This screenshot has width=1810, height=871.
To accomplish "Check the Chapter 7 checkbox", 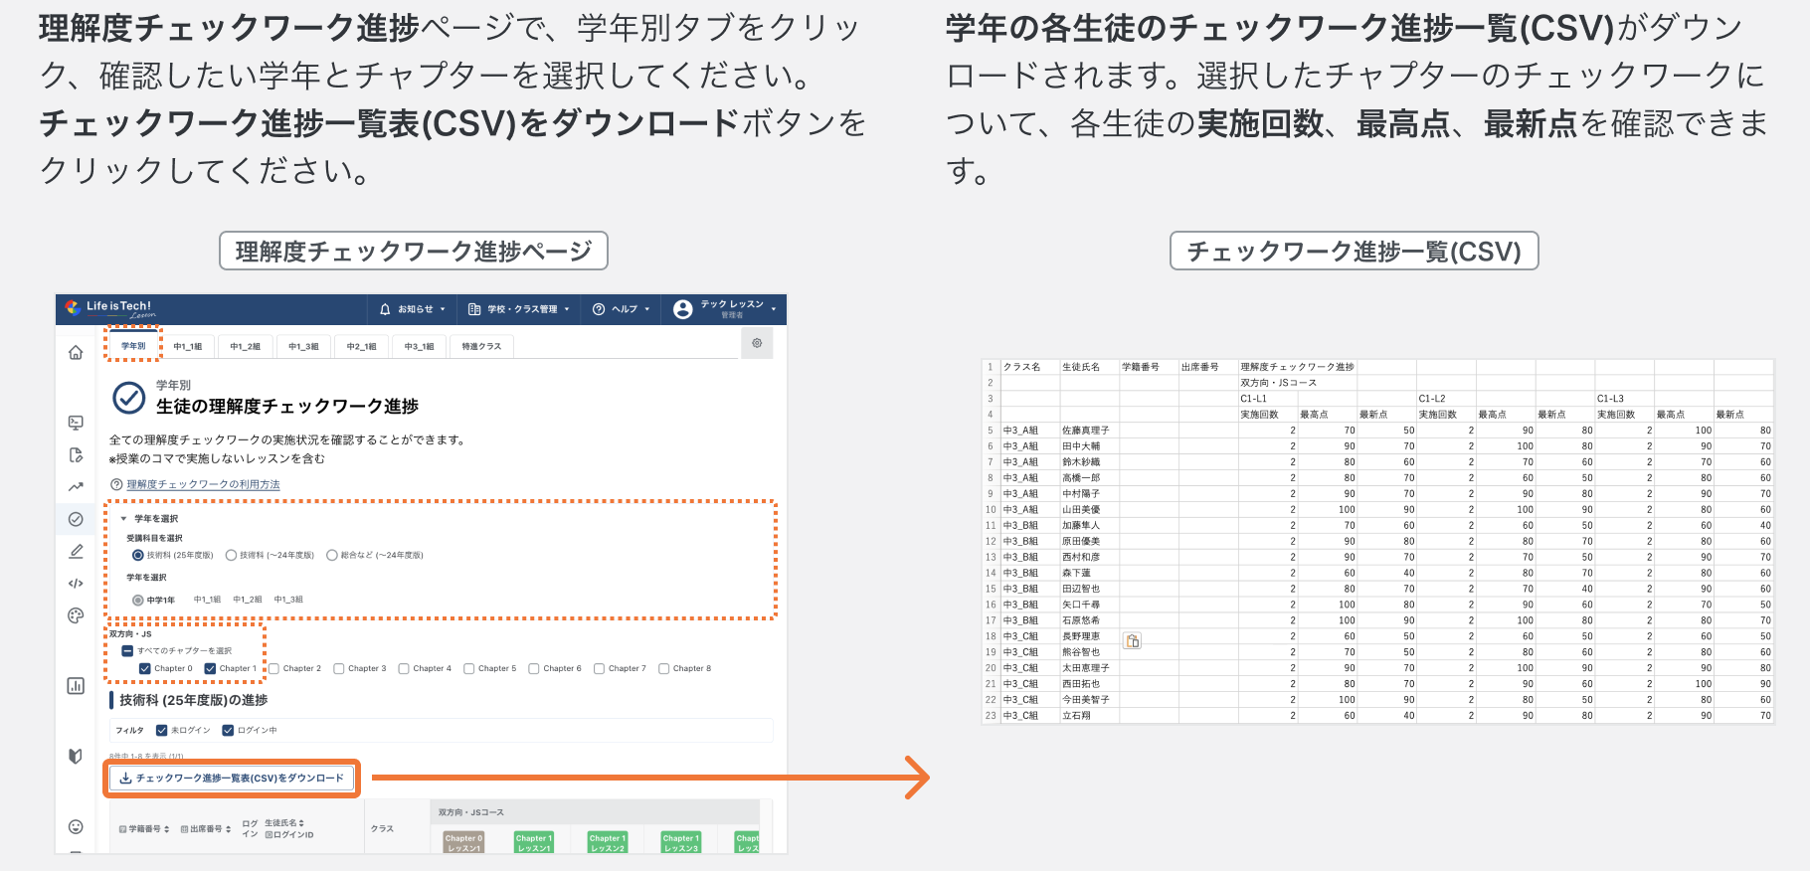I will (600, 669).
